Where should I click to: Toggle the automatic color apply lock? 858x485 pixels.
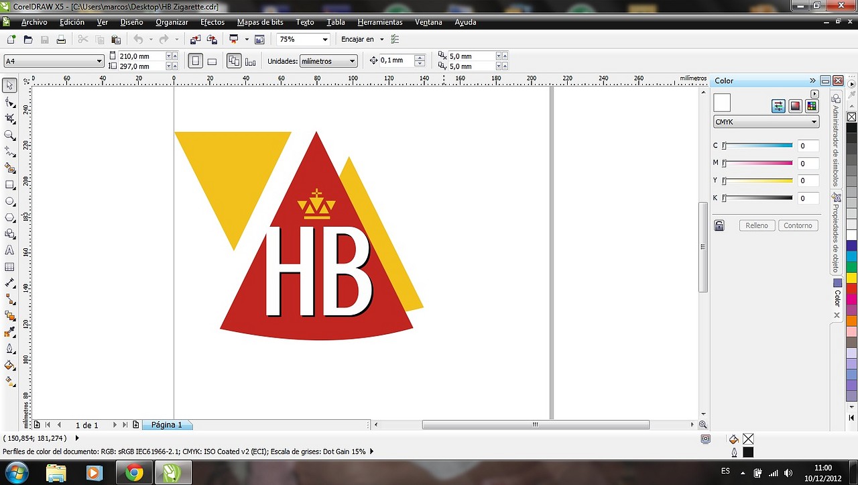[x=719, y=225]
